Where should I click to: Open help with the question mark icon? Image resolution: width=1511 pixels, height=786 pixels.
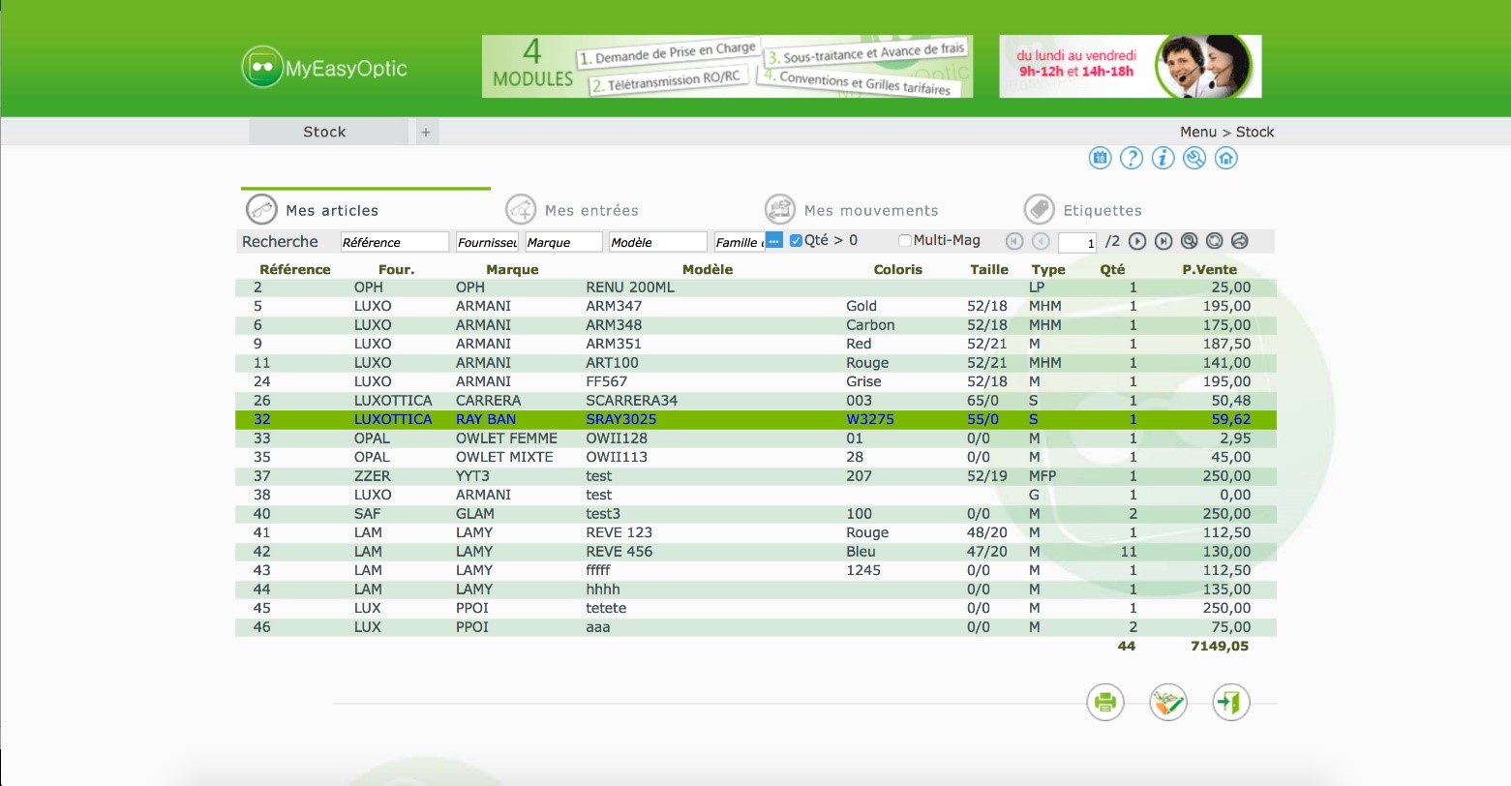[1132, 158]
